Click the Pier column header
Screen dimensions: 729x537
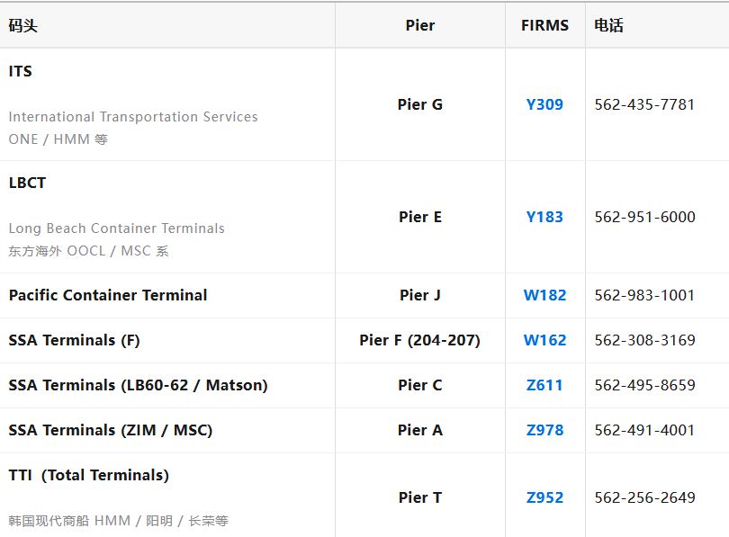(x=420, y=25)
